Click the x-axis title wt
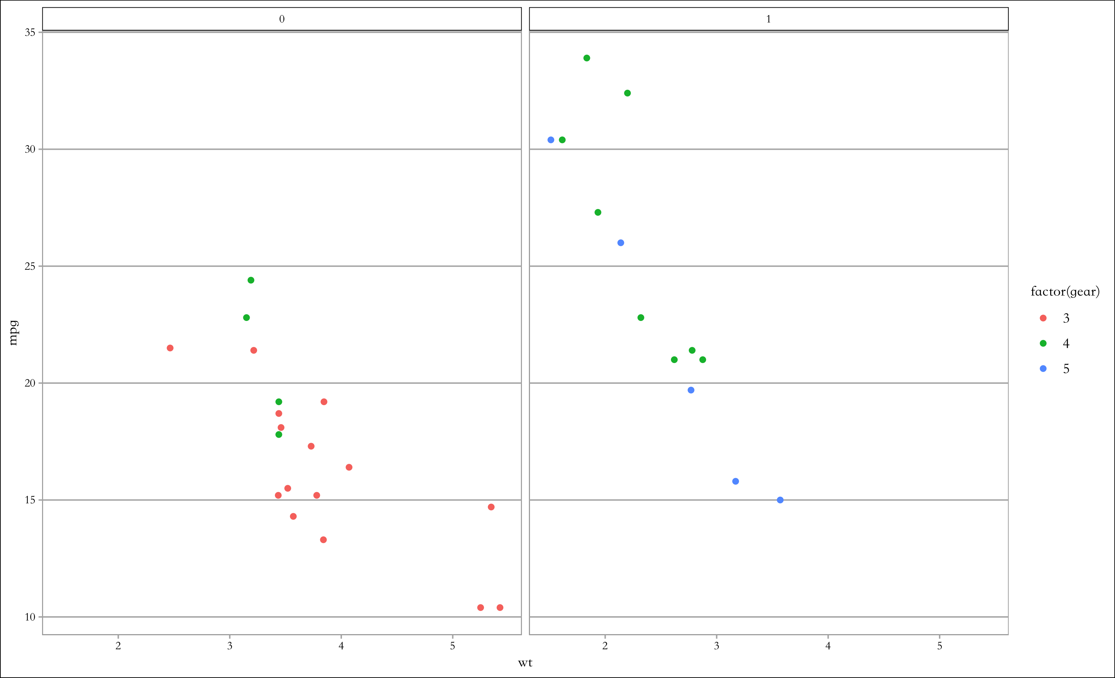The image size is (1115, 678). click(525, 663)
